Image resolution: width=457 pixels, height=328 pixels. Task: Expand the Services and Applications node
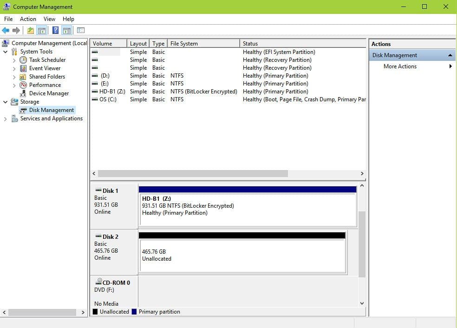[x=5, y=118]
